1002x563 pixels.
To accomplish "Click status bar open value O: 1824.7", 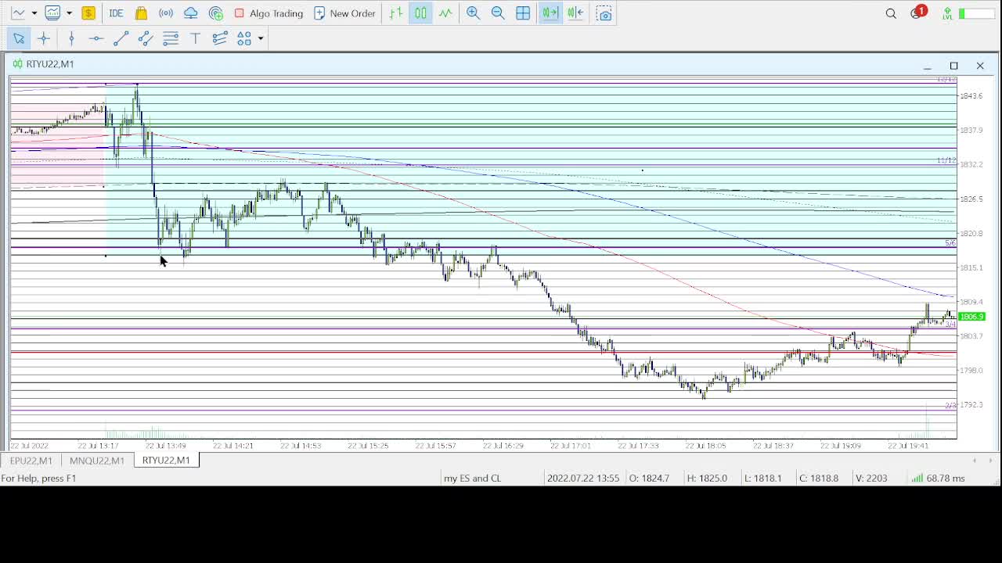I will (649, 478).
